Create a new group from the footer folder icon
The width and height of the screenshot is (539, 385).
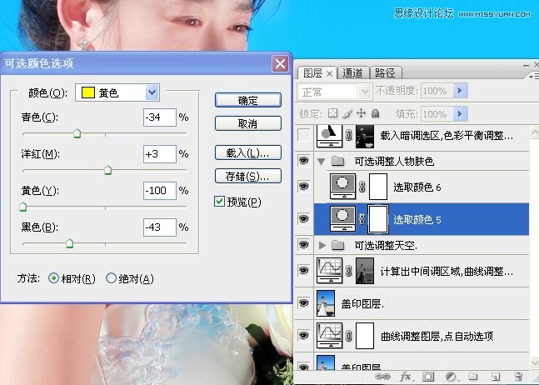click(x=473, y=377)
